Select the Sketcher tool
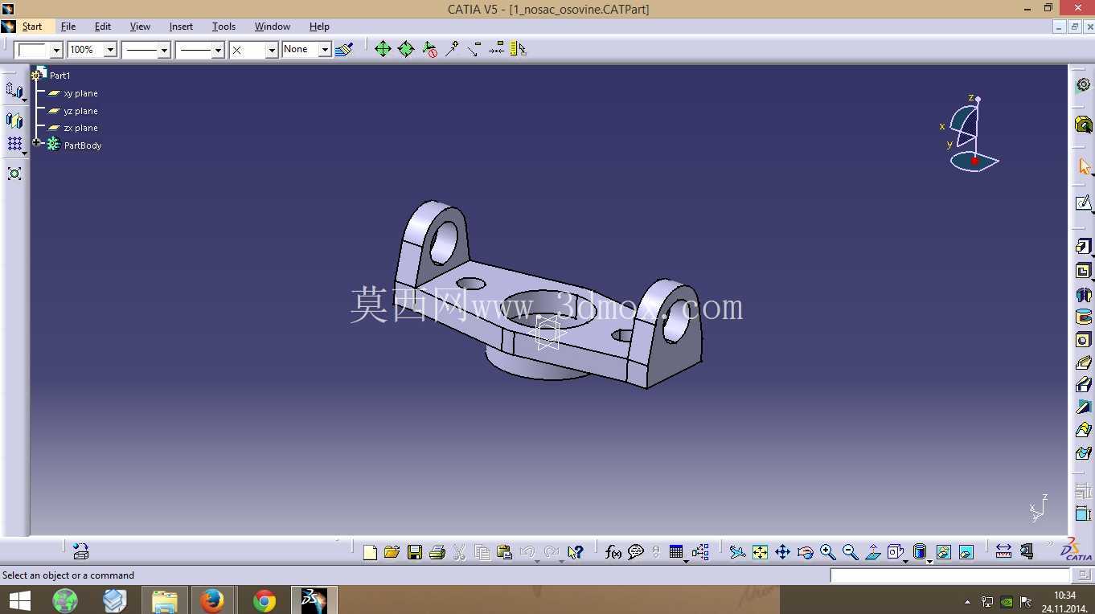 click(x=1083, y=203)
